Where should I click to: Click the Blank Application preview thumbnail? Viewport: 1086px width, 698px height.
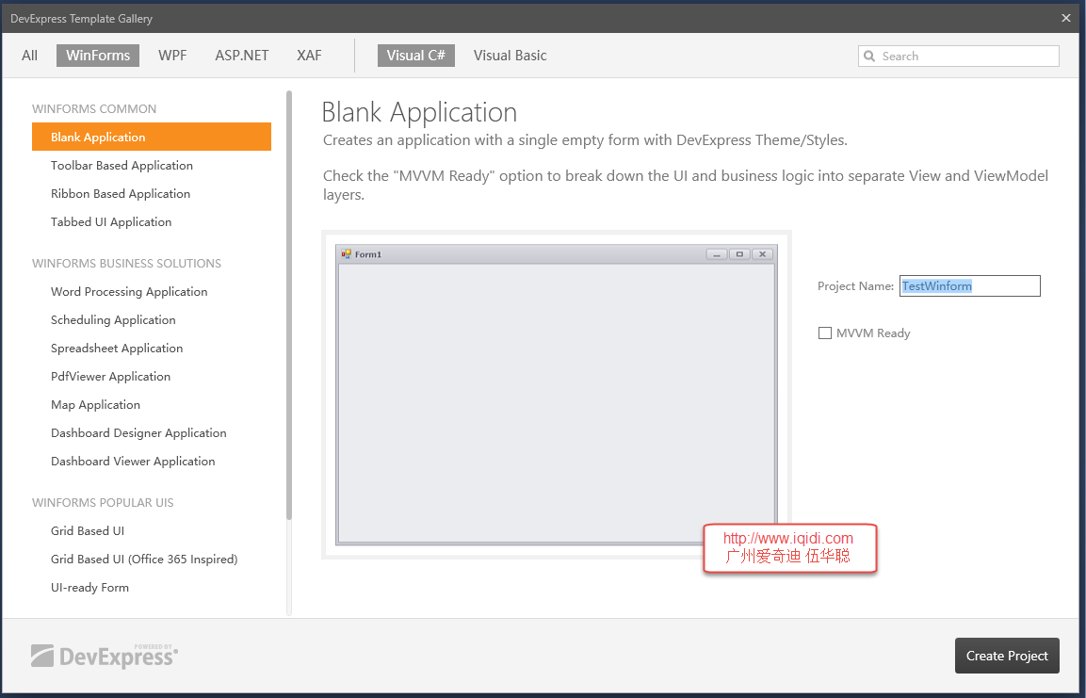556,395
